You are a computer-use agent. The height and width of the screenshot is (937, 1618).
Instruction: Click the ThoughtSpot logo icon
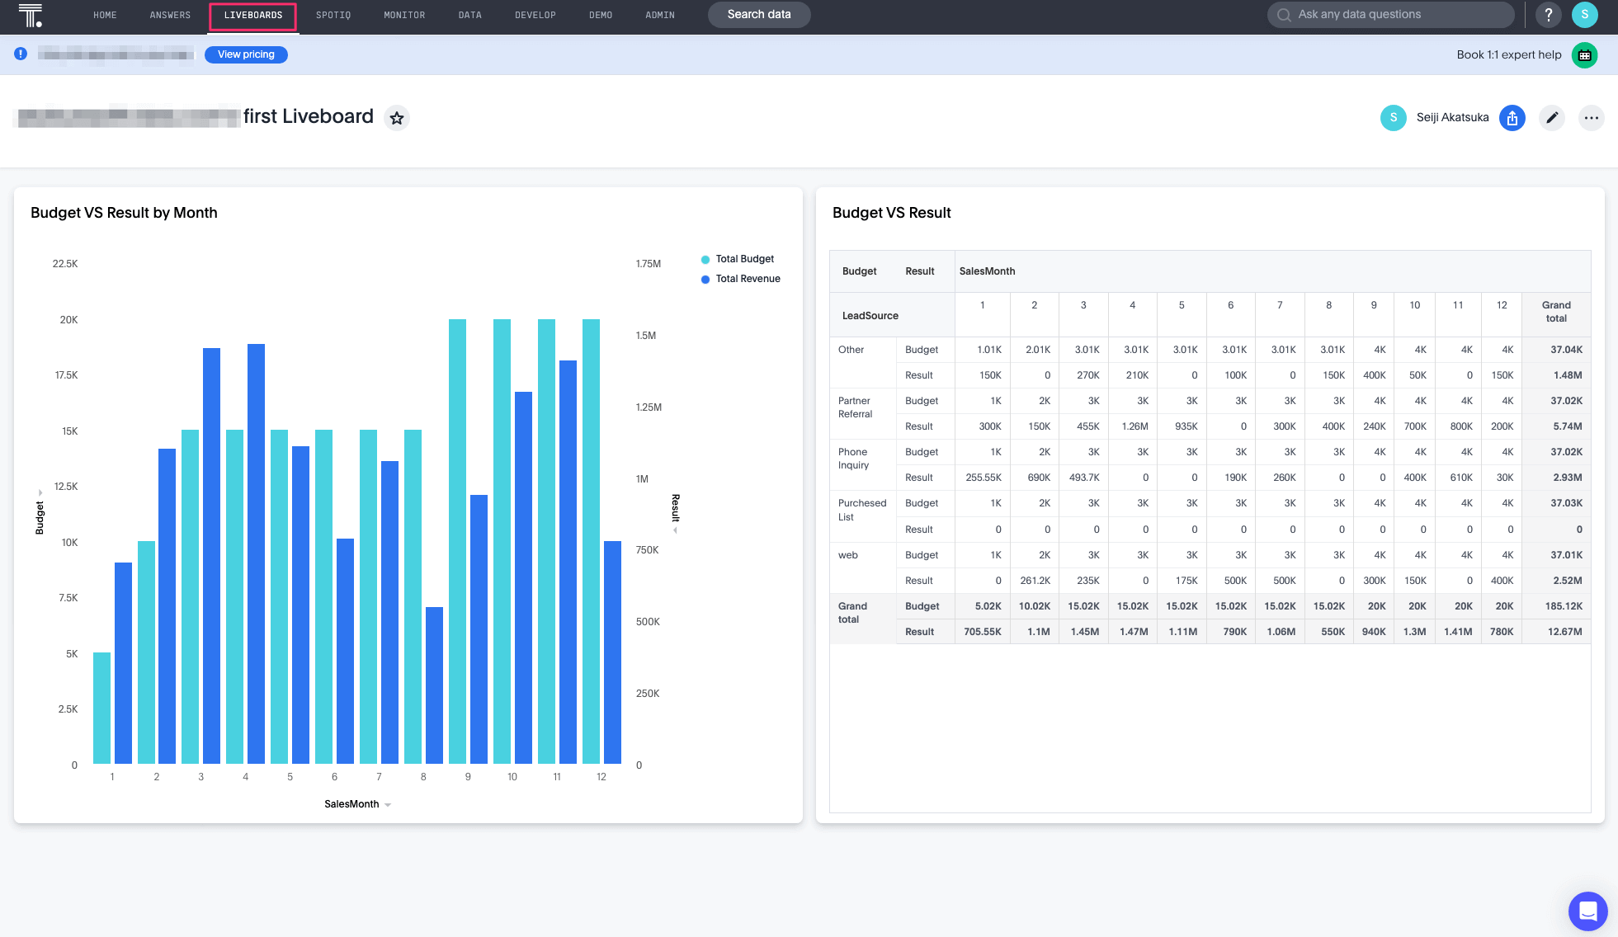tap(31, 15)
